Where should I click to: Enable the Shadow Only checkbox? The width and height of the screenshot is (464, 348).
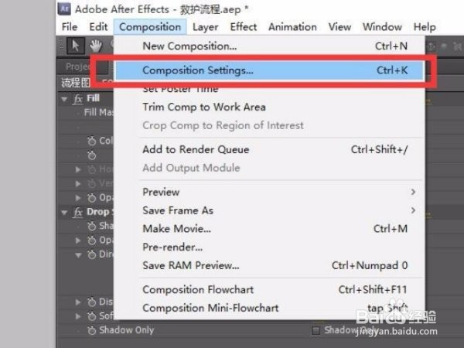tap(316, 330)
